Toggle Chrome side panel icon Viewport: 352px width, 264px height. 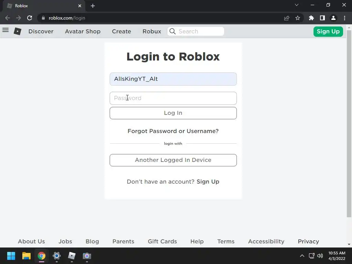pyautogui.click(x=322, y=18)
